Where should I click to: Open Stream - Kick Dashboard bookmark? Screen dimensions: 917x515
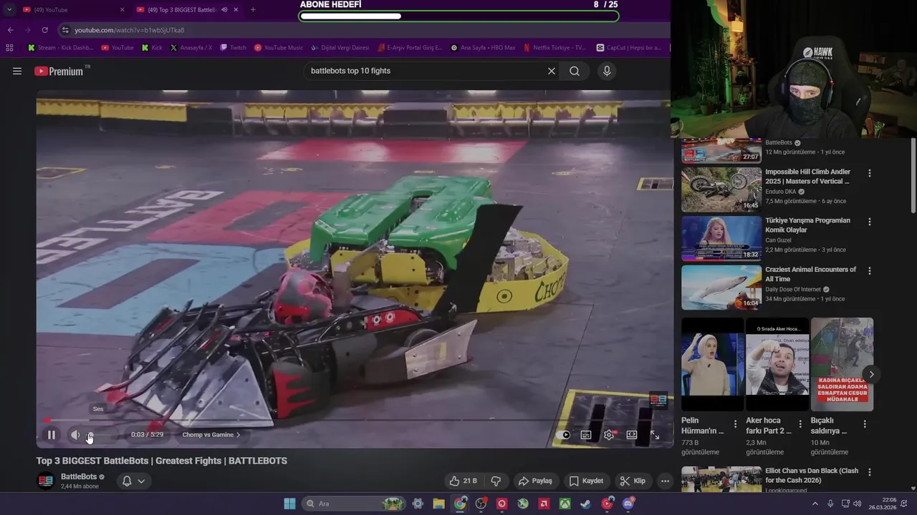tap(61, 48)
